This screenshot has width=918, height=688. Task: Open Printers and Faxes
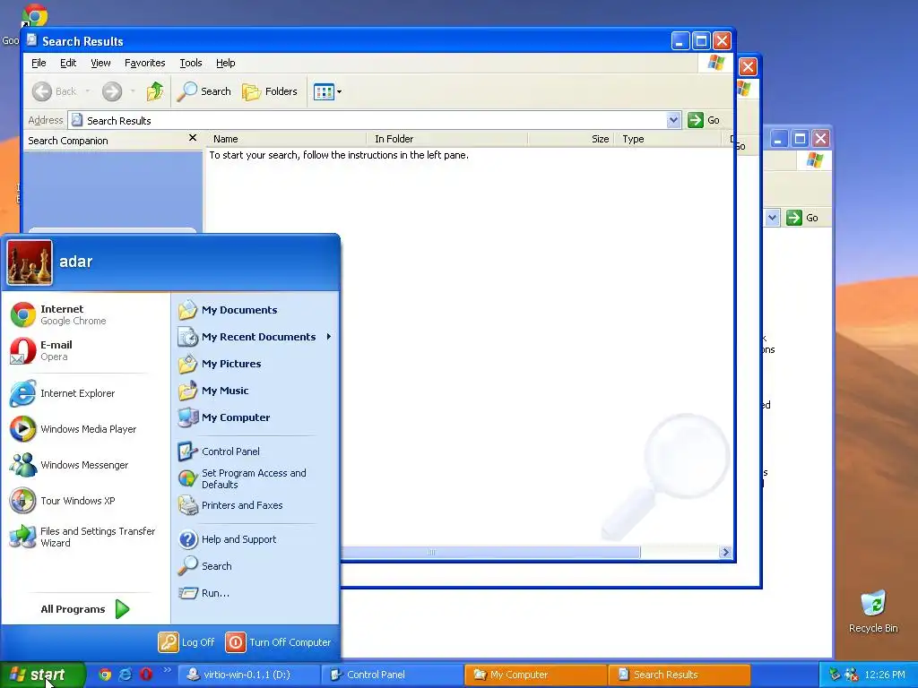point(230,505)
